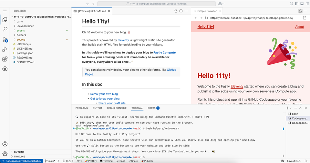Click the customize layout icon
The image size is (310, 163).
[291, 4]
